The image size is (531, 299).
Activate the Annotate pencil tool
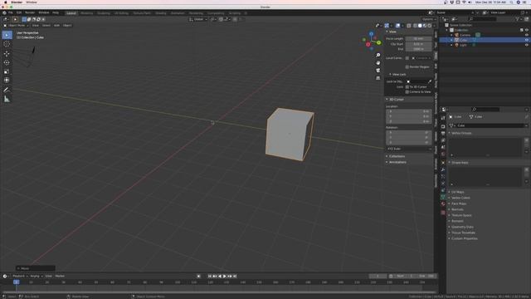7,90
